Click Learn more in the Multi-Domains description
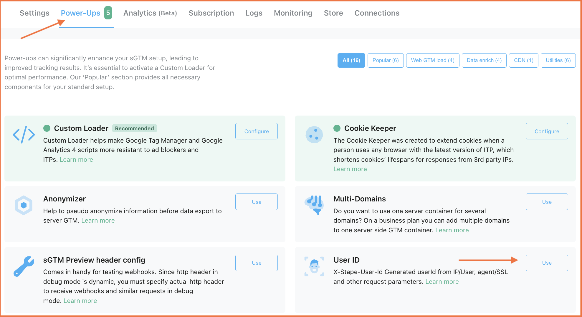 452,230
